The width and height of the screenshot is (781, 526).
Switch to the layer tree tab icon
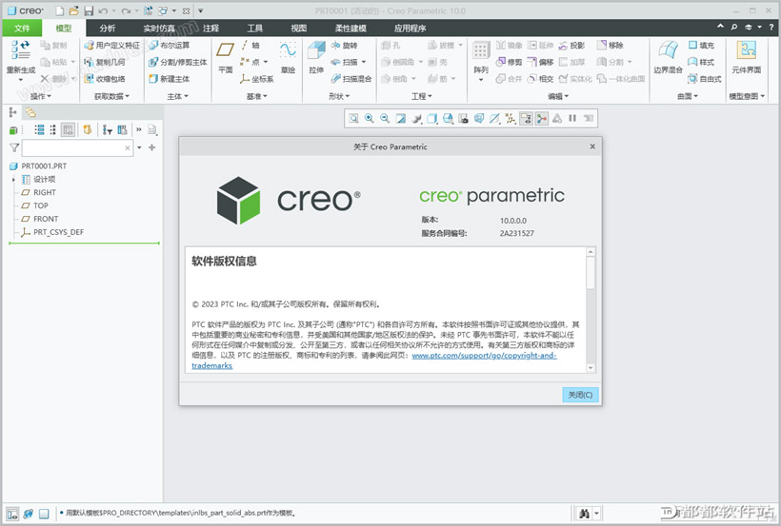[x=30, y=112]
